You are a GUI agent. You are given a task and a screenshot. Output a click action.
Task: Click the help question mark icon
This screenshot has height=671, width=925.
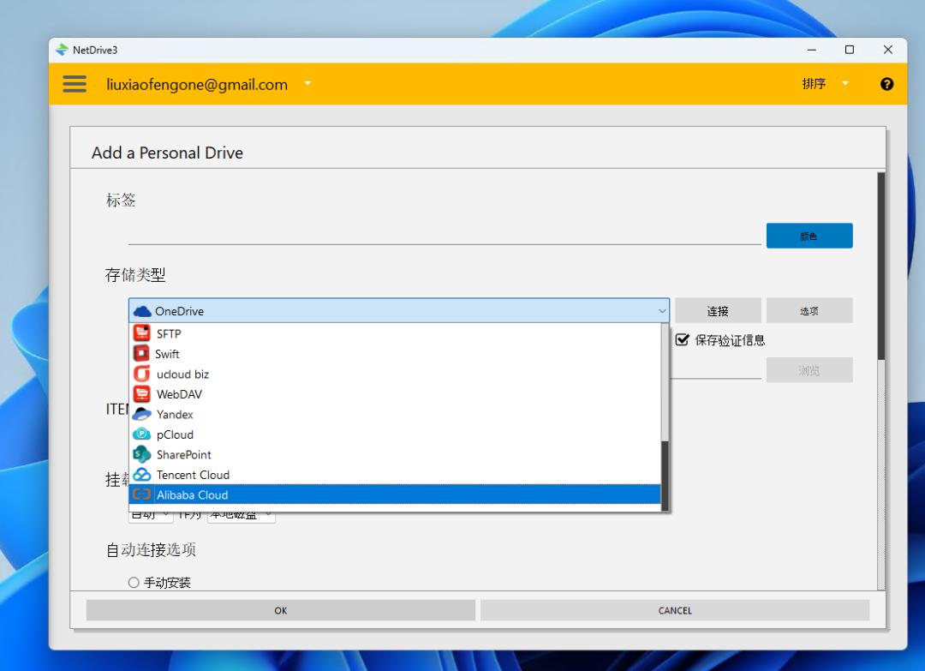pyautogui.click(x=886, y=84)
